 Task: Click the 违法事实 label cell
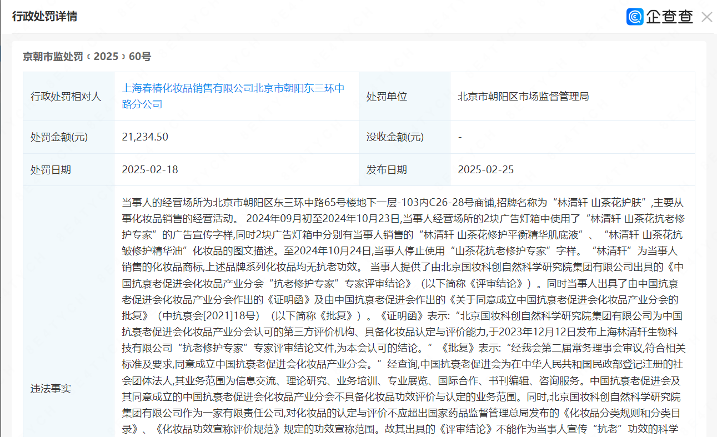coord(51,388)
